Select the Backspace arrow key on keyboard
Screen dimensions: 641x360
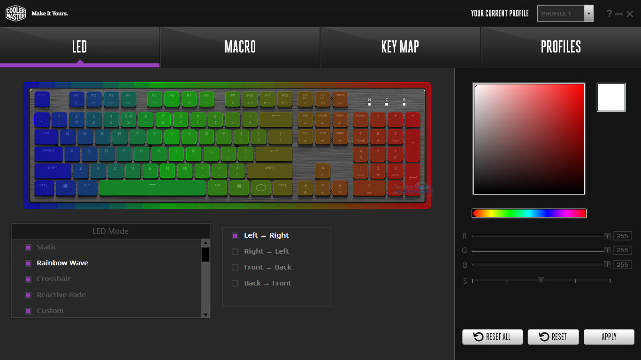point(276,119)
